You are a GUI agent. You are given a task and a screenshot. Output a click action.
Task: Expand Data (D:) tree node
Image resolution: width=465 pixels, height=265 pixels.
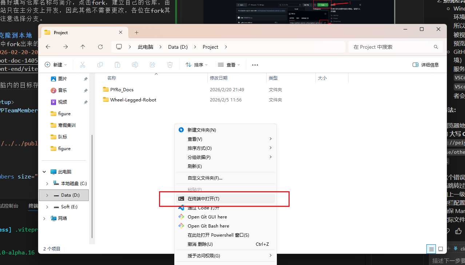coord(47,195)
